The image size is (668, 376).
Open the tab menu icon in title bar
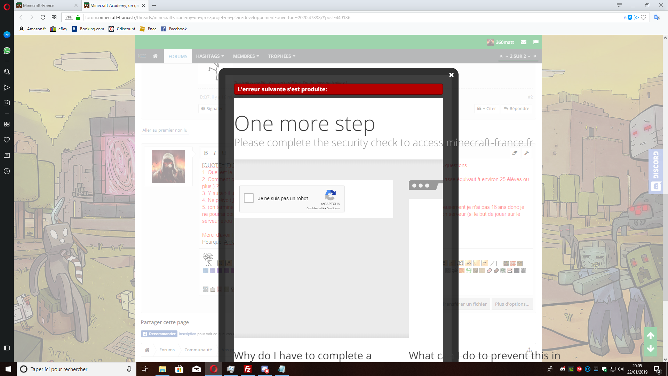(619, 5)
